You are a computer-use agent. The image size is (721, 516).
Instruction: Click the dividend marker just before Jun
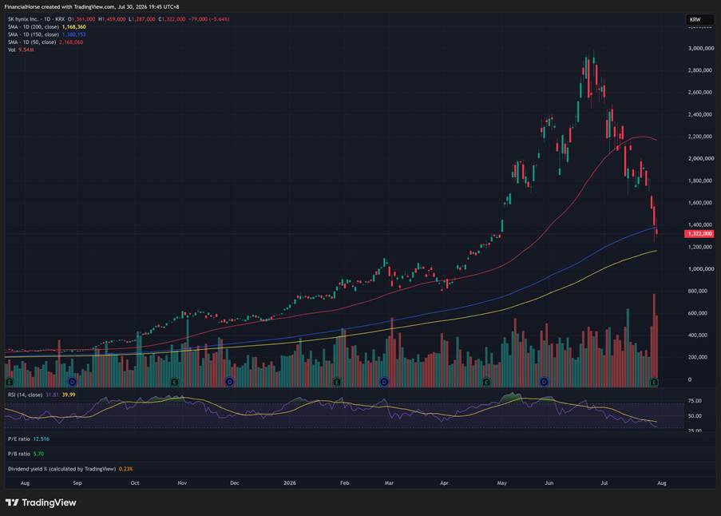pyautogui.click(x=545, y=382)
